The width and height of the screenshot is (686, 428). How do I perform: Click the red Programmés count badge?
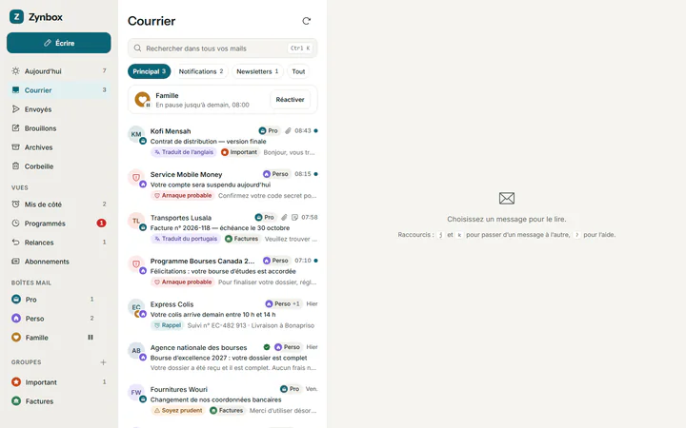(101, 224)
